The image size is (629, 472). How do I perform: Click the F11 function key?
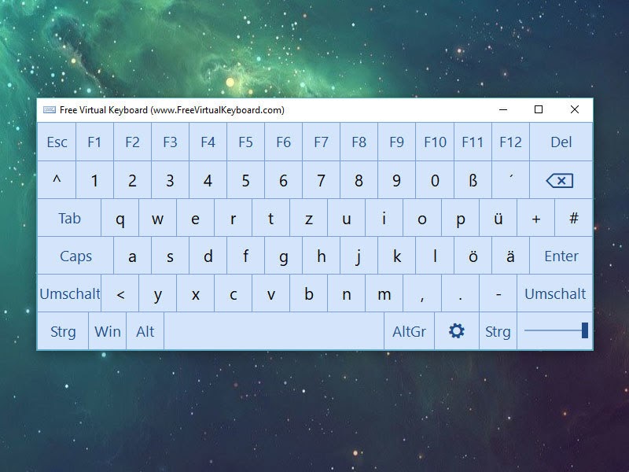click(x=473, y=142)
